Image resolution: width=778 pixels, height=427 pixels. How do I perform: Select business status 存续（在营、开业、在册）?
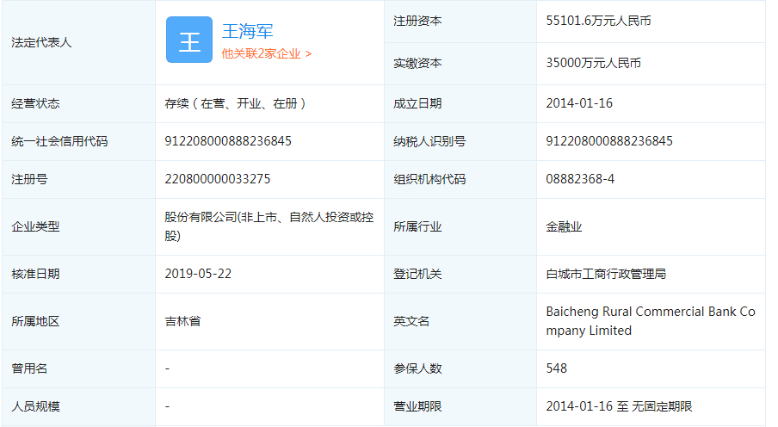pyautogui.click(x=235, y=103)
